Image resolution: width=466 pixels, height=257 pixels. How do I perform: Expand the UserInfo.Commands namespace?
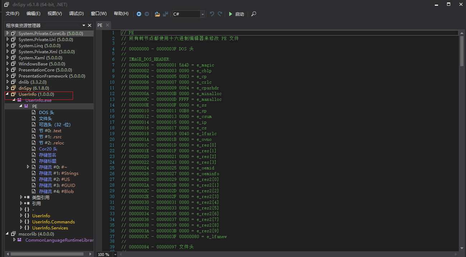click(x=21, y=222)
